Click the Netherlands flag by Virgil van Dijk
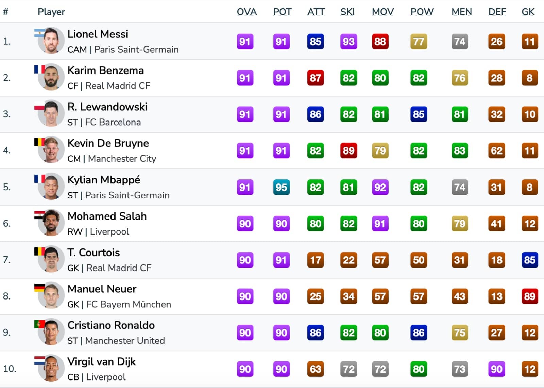The height and width of the screenshot is (388, 544). [39, 360]
